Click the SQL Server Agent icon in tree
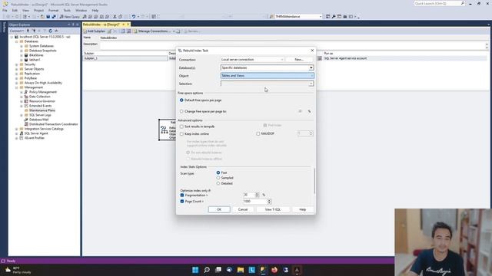Image resolution: width=492 pixels, height=276 pixels. [22, 133]
